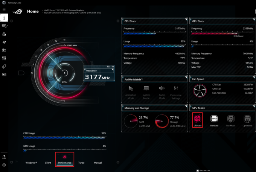Select the Ultimate GPU mode

pos(197,119)
